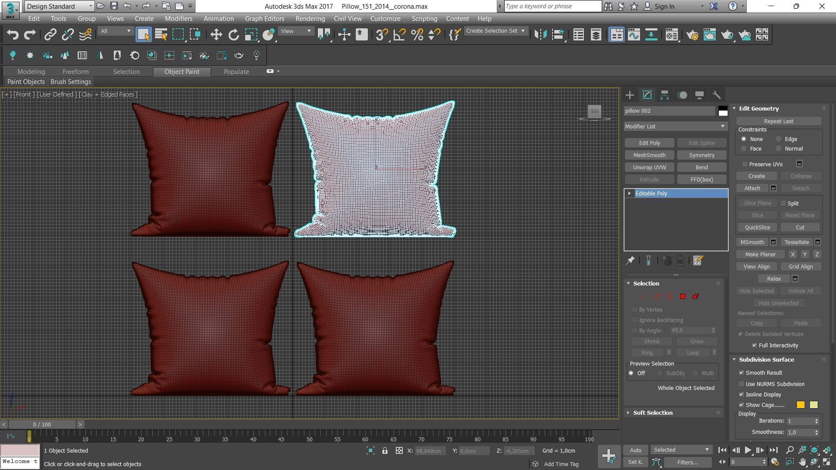
Task: Select the Normal constraint radio button
Action: 779,149
